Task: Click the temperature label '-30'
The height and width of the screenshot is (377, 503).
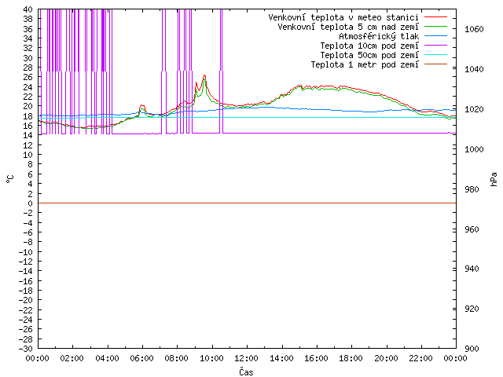Action: click(x=25, y=349)
